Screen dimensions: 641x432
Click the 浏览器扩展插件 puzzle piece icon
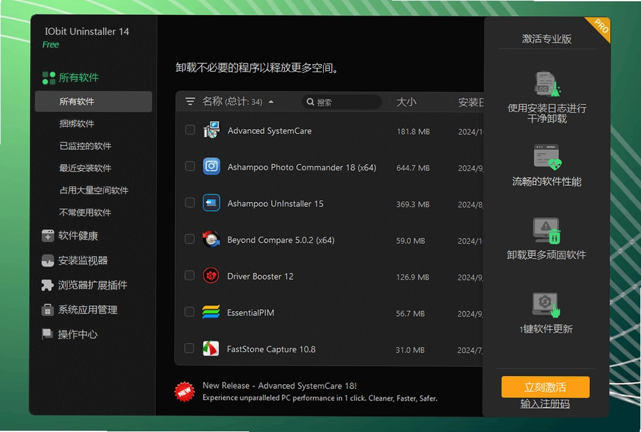click(x=47, y=285)
